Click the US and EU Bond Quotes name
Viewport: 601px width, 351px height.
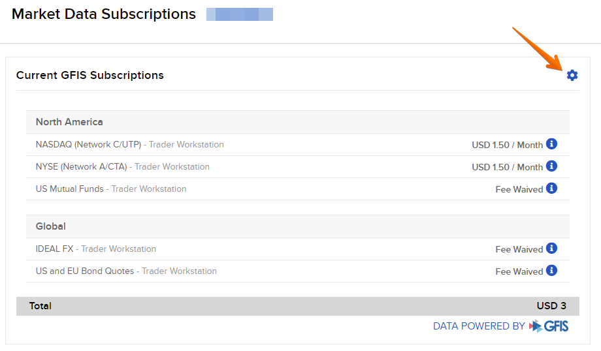(85, 271)
